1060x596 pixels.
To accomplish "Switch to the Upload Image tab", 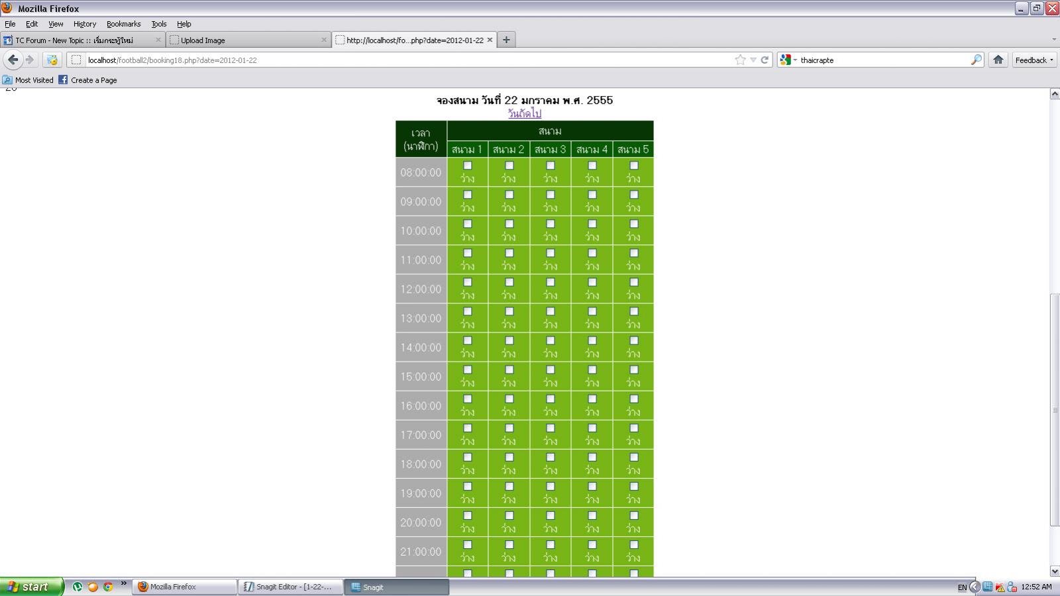I will click(248, 40).
